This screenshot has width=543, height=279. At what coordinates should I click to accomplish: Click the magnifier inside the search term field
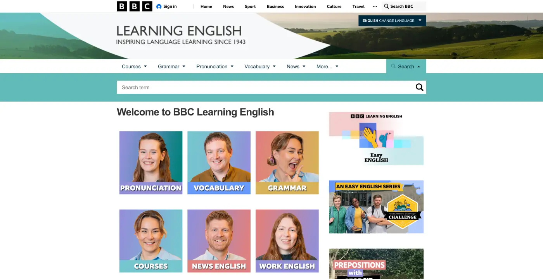(x=419, y=87)
